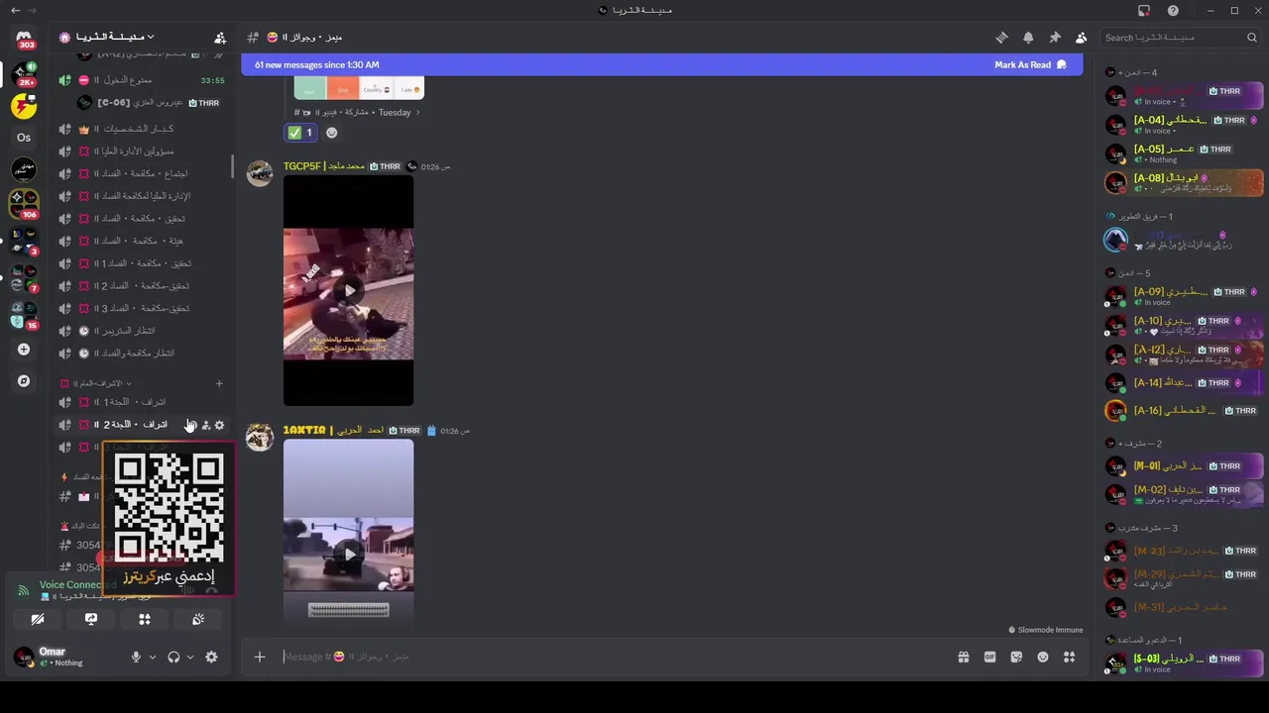Add reaction smiley next to checkmark reaction
This screenshot has width=1269, height=713.
[x=331, y=133]
